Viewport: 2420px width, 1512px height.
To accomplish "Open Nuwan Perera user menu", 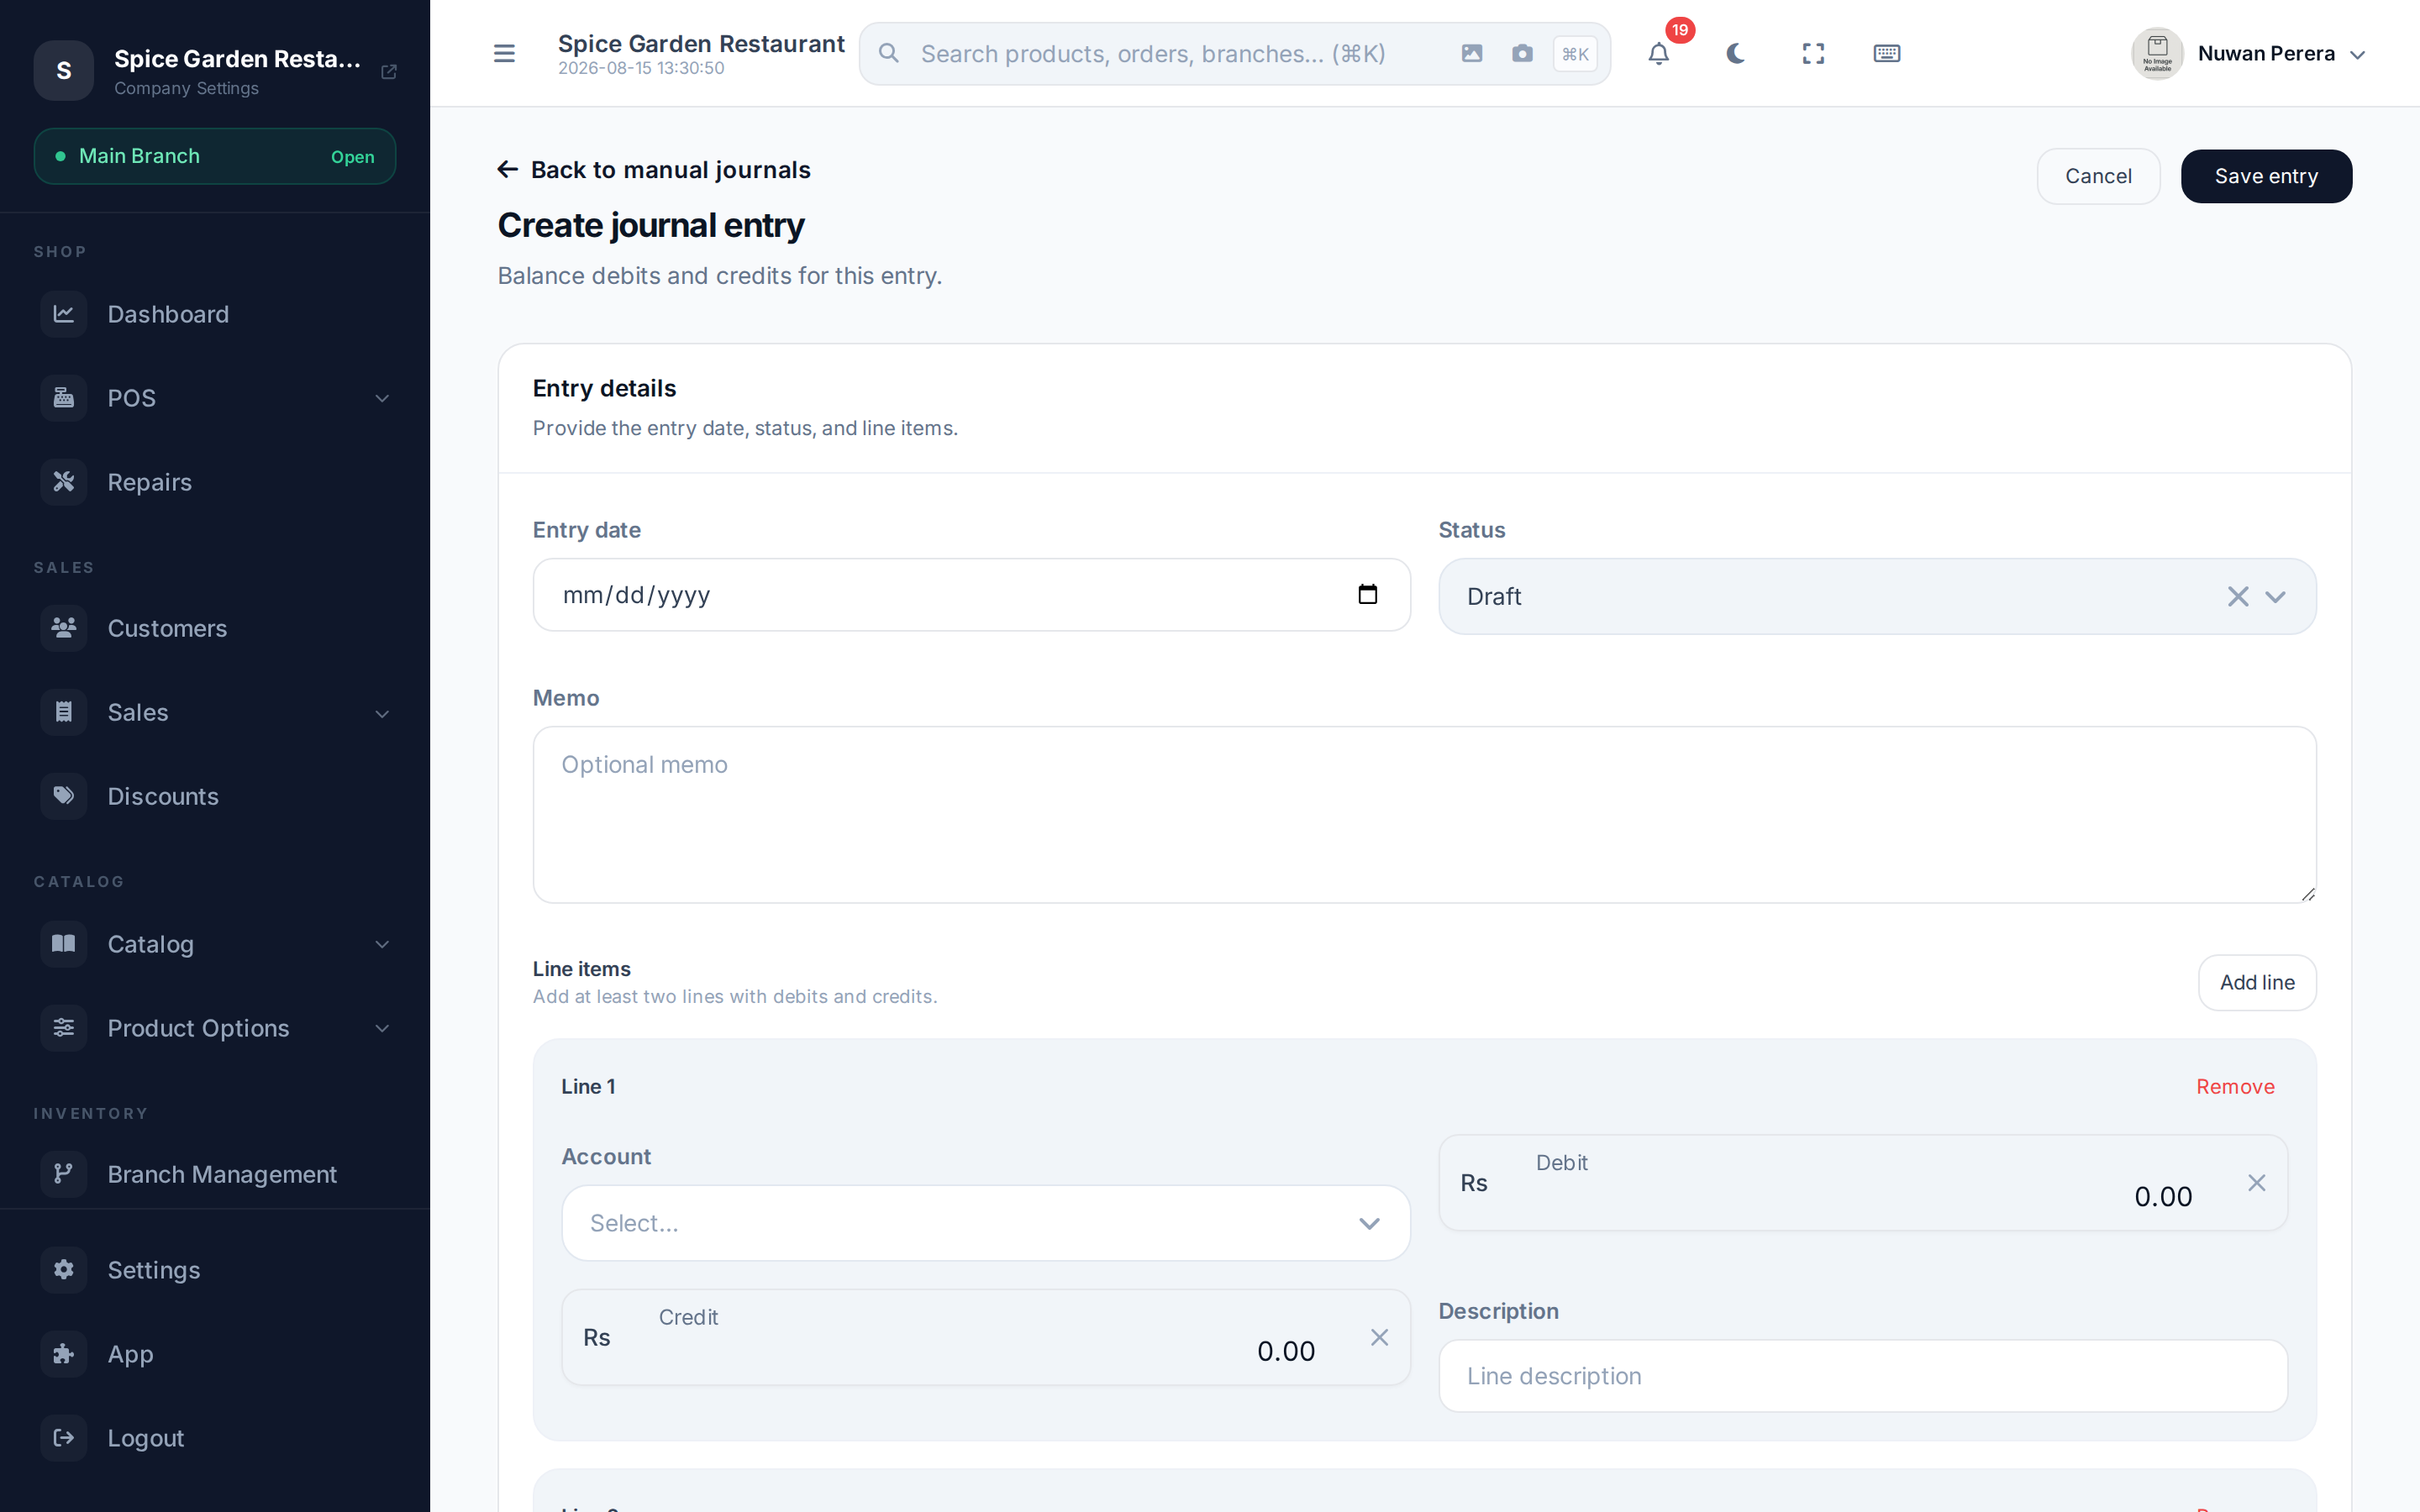I will tap(2250, 53).
